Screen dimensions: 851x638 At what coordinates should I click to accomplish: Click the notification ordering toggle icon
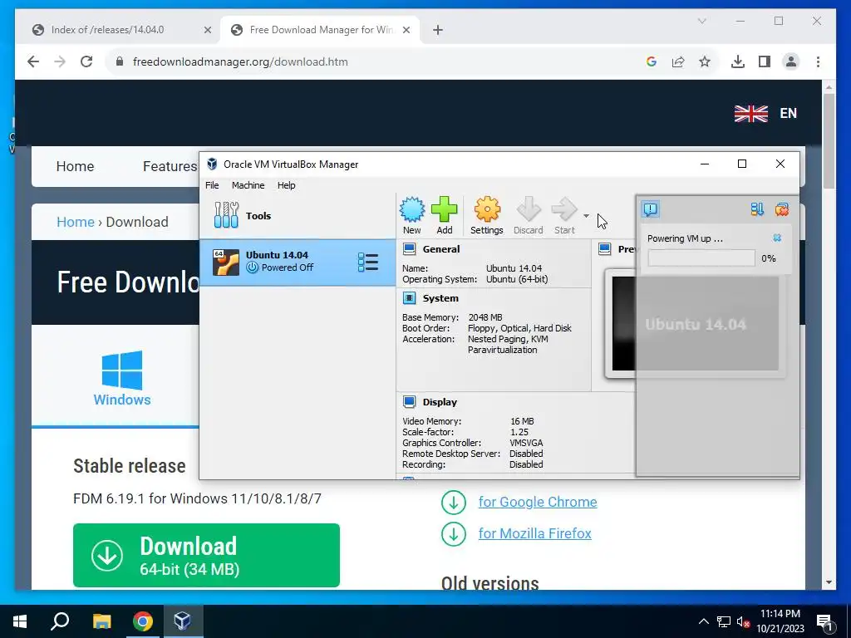756,209
